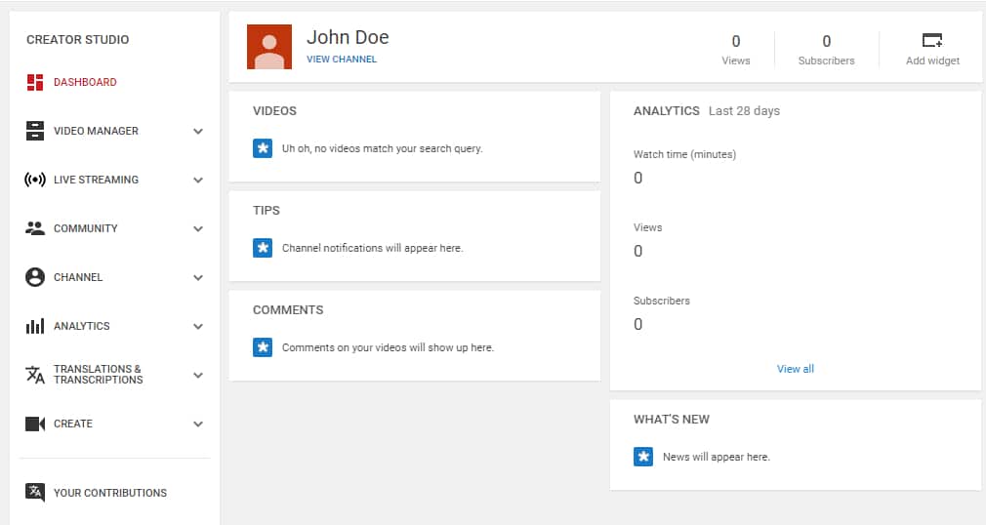Click the Views label in the Analytics card
Screen dimensions: 986x525
point(647,227)
